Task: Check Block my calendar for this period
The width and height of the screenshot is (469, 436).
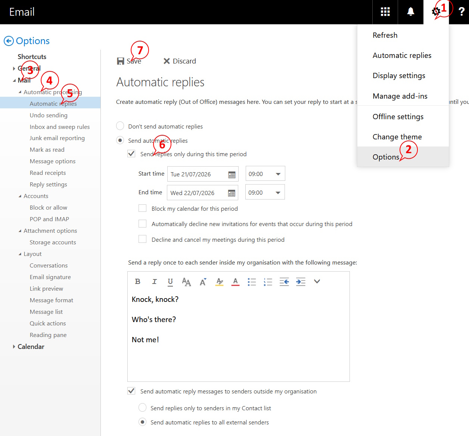Action: 142,208
